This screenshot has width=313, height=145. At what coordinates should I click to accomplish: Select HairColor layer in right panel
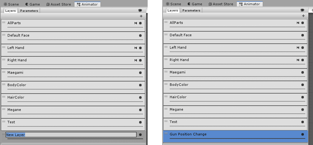[x=235, y=99]
